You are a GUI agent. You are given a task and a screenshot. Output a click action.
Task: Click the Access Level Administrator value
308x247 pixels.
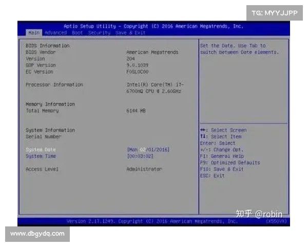pyautogui.click(x=144, y=169)
